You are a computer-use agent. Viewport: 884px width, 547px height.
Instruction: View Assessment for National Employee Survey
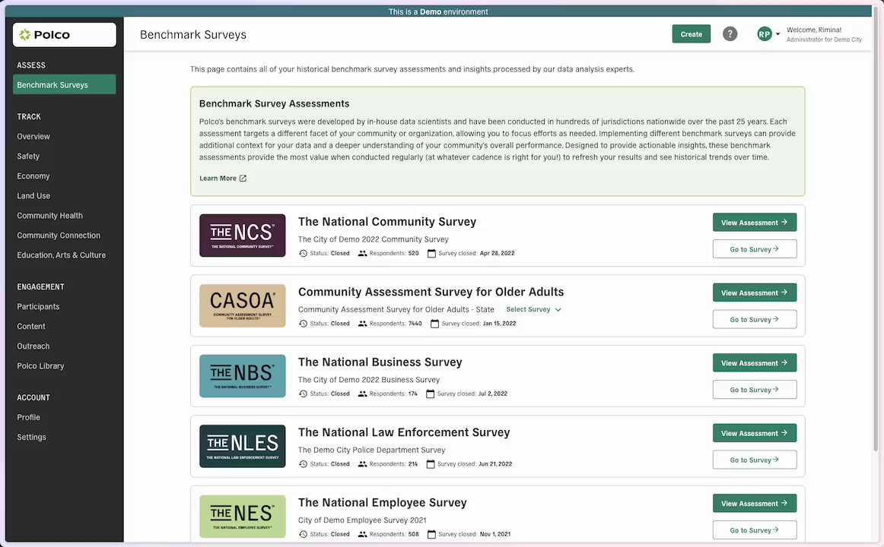tap(755, 504)
